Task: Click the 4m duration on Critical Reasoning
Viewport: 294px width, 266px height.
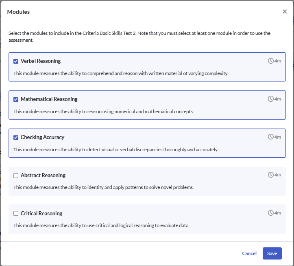Action: tap(278, 213)
